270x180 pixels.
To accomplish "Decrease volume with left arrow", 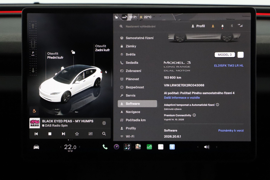I will click(198, 147).
